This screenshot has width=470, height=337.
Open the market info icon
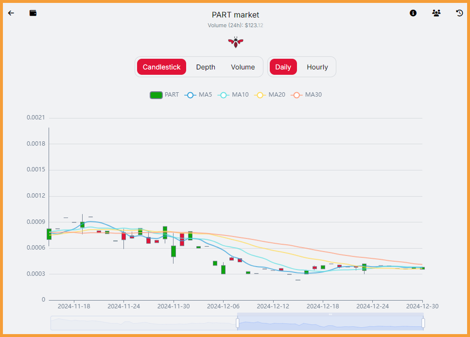tap(413, 13)
